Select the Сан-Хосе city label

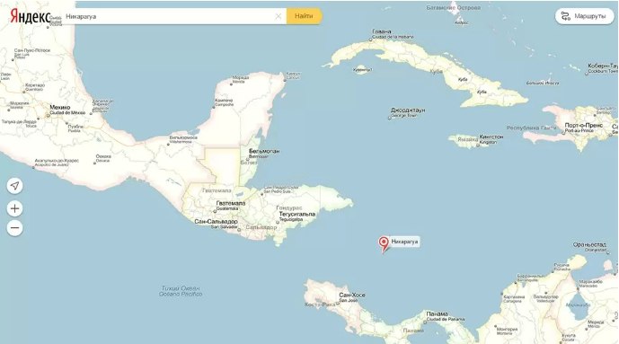tap(352, 295)
